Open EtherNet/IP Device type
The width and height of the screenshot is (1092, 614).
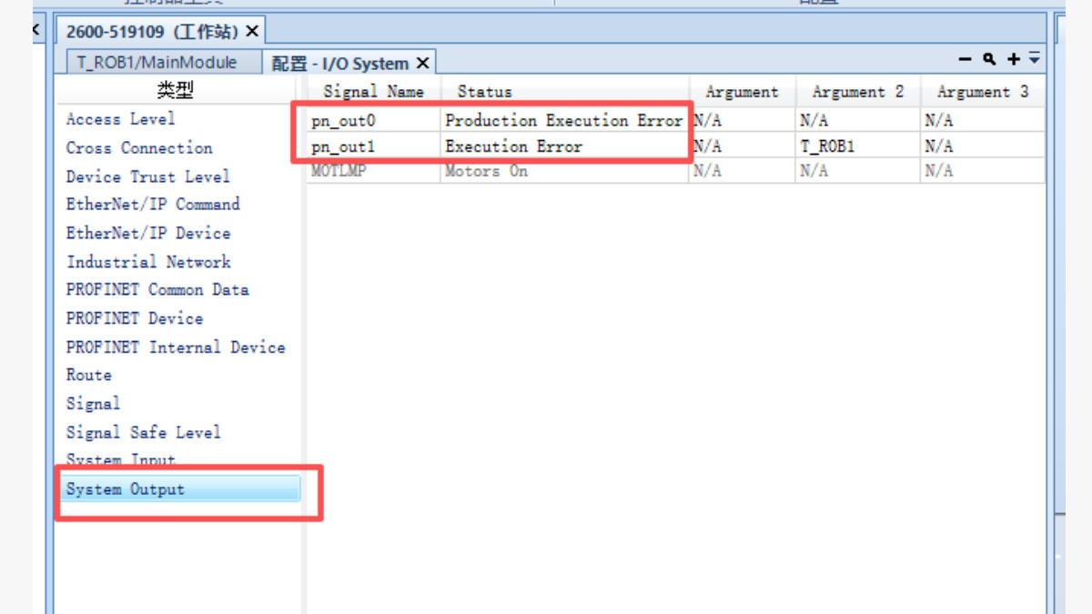(148, 234)
